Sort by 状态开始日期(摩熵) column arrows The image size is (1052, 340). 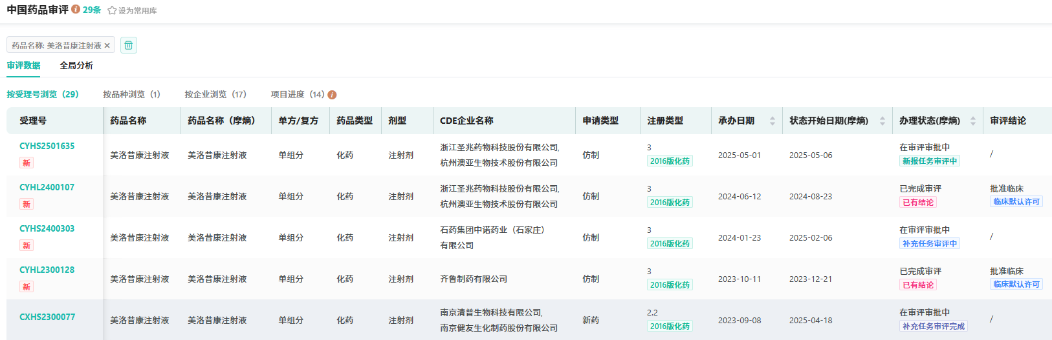point(882,121)
